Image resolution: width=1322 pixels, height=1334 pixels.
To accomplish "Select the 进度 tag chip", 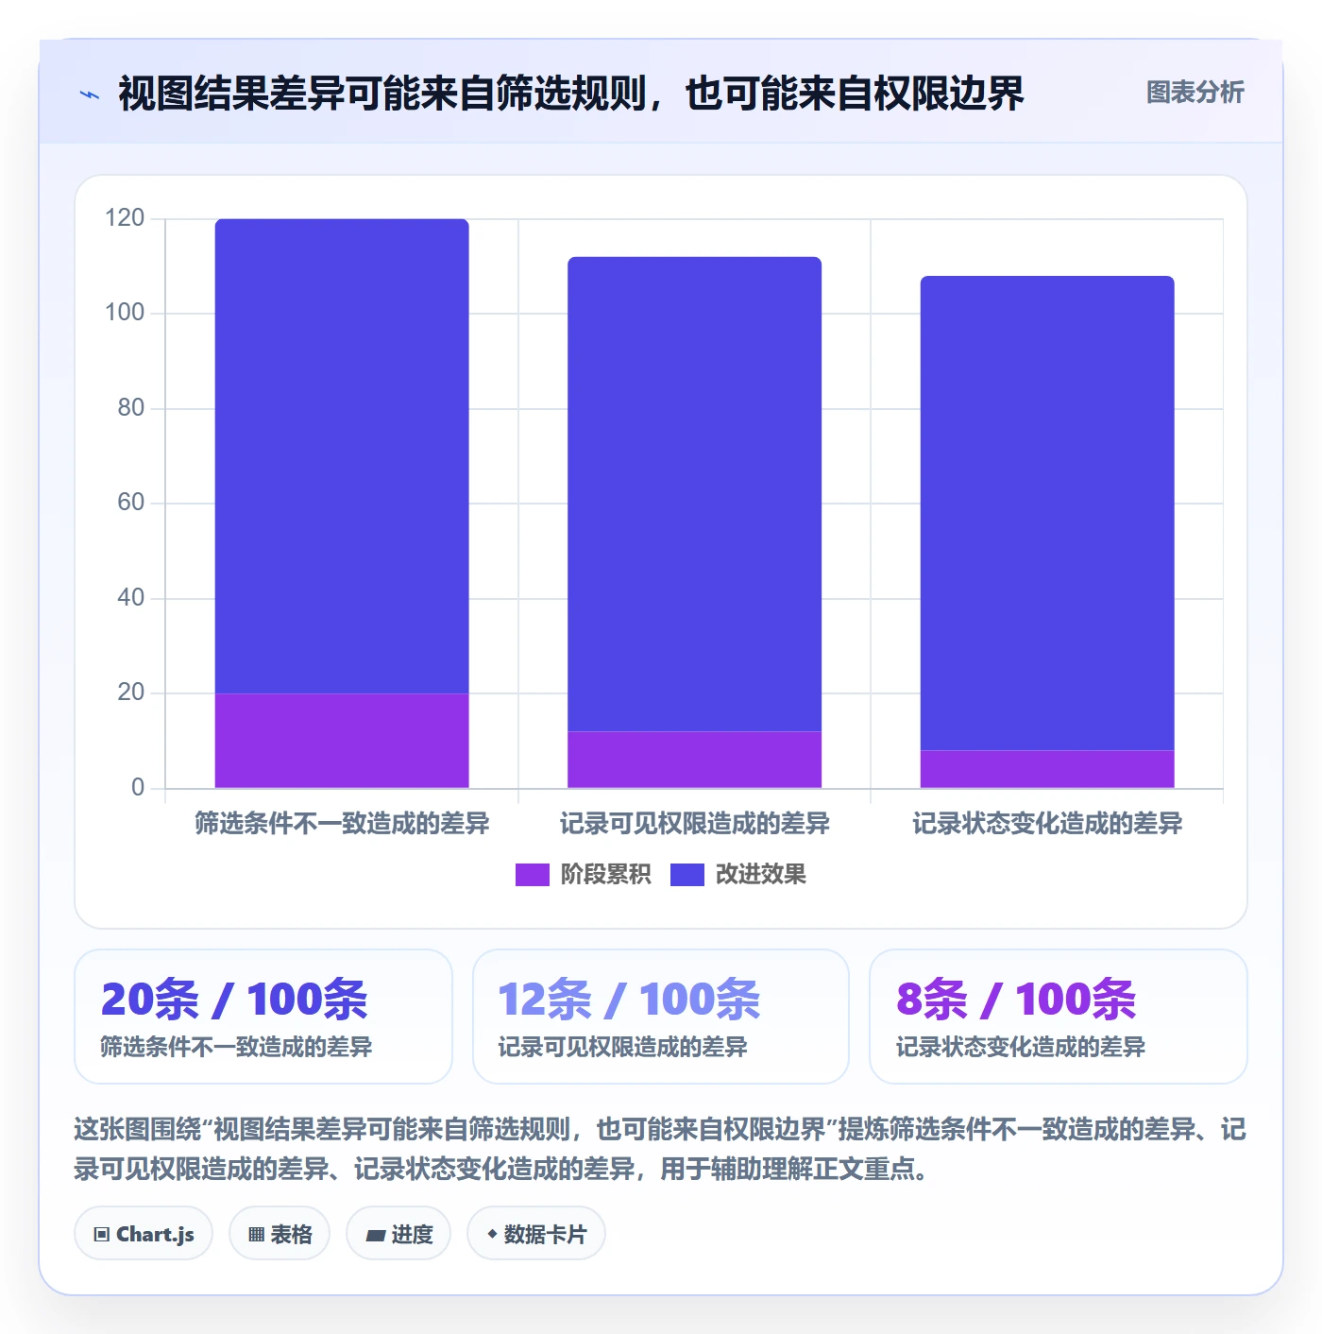I will coord(398,1233).
